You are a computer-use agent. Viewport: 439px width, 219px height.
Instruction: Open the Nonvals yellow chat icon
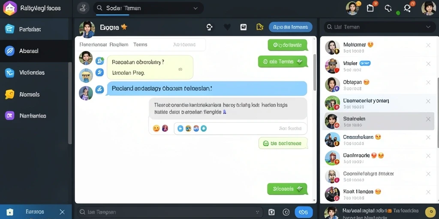9,95
